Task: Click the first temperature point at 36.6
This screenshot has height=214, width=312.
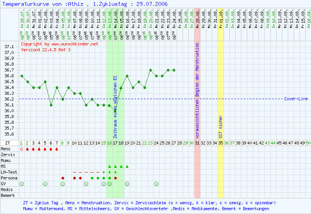Action: click(x=21, y=76)
